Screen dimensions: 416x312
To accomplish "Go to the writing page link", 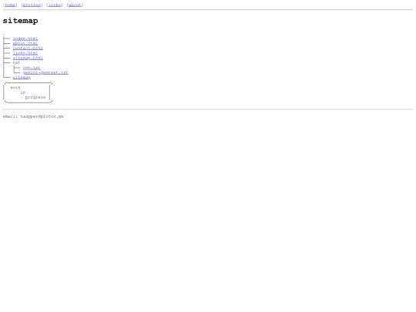I will 32,5.
